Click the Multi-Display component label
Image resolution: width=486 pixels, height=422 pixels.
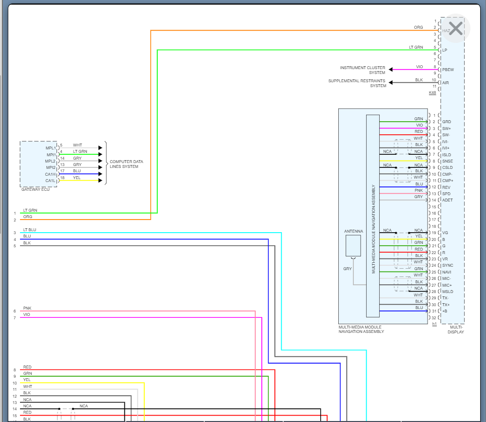coord(456,330)
